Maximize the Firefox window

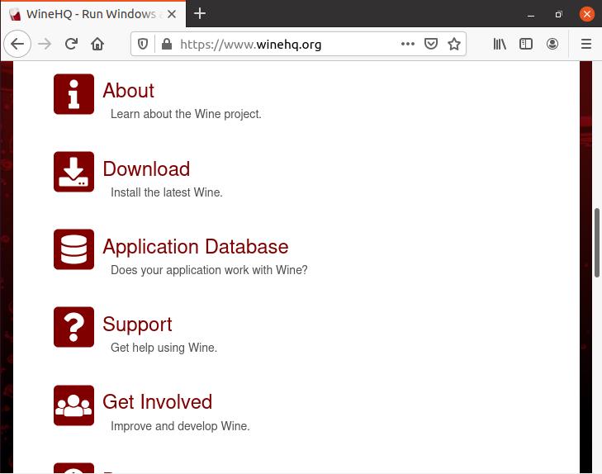(x=558, y=15)
